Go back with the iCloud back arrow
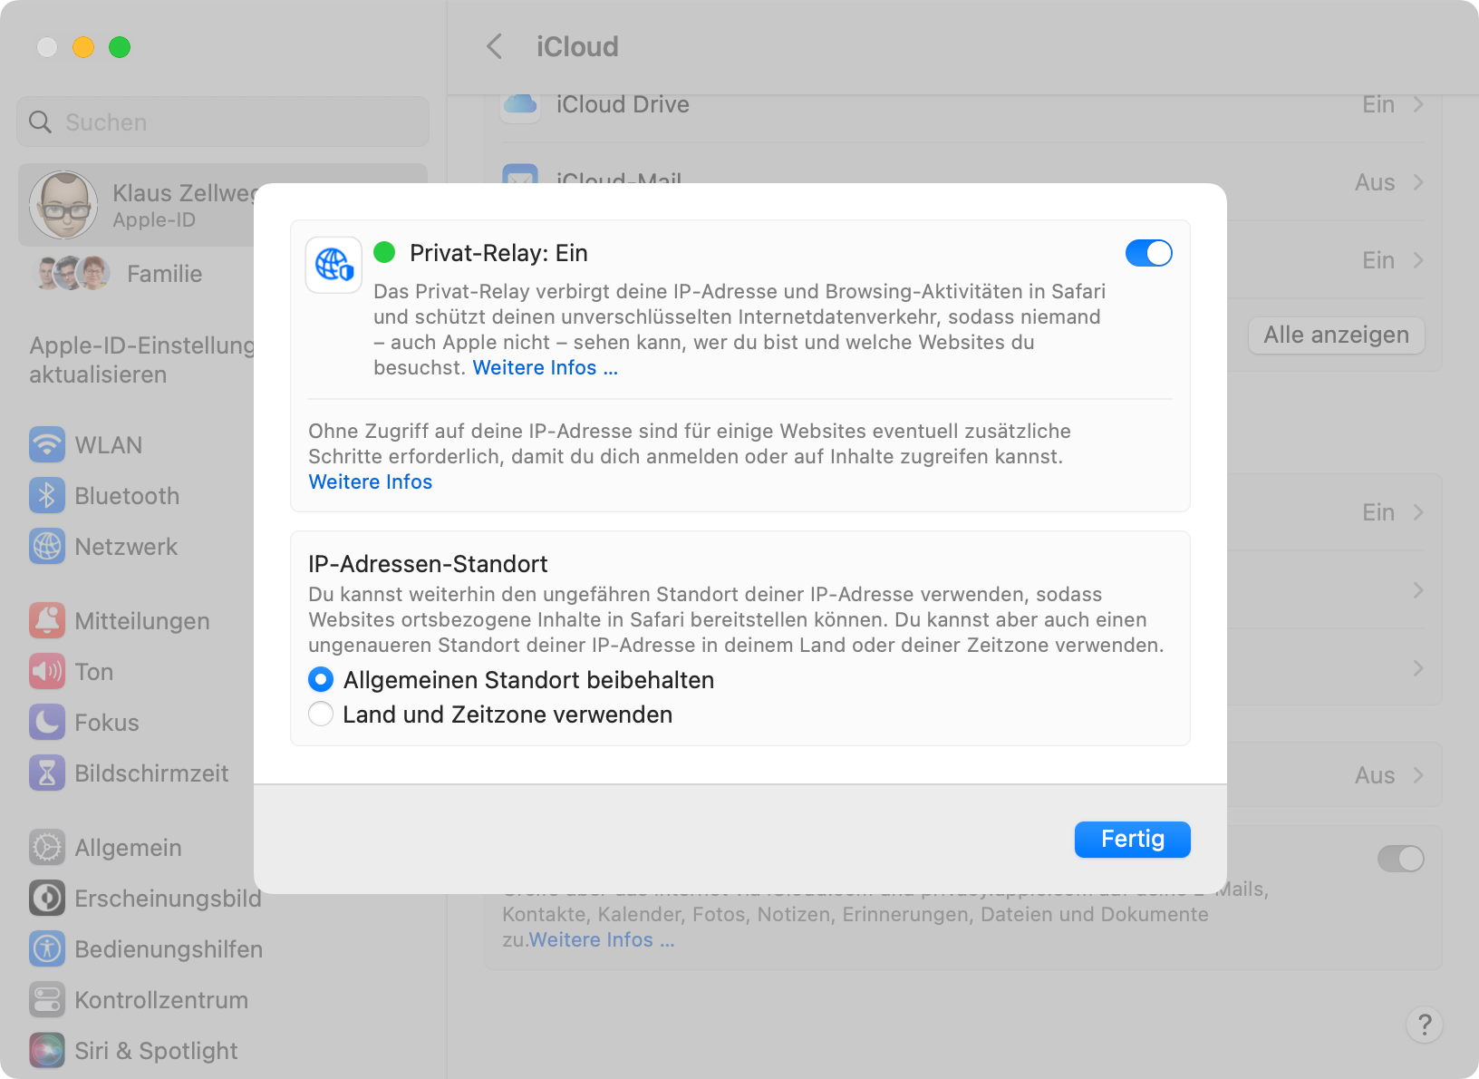 495,46
